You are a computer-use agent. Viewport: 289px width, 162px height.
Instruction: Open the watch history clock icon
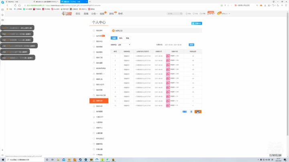click(x=187, y=14)
